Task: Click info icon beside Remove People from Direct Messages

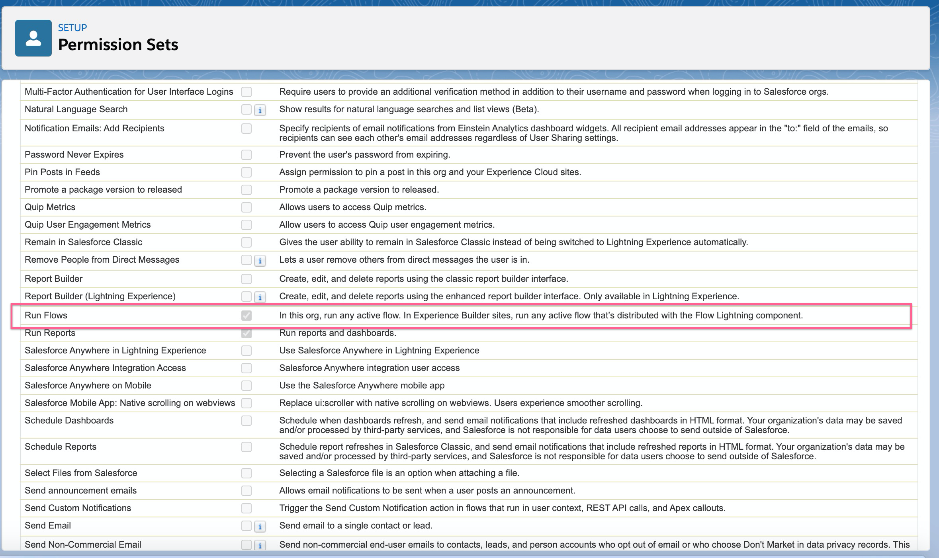Action: (260, 261)
